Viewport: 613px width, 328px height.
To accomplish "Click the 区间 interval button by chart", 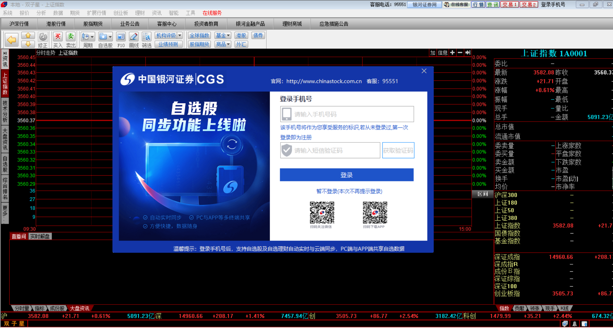I will click(483, 194).
